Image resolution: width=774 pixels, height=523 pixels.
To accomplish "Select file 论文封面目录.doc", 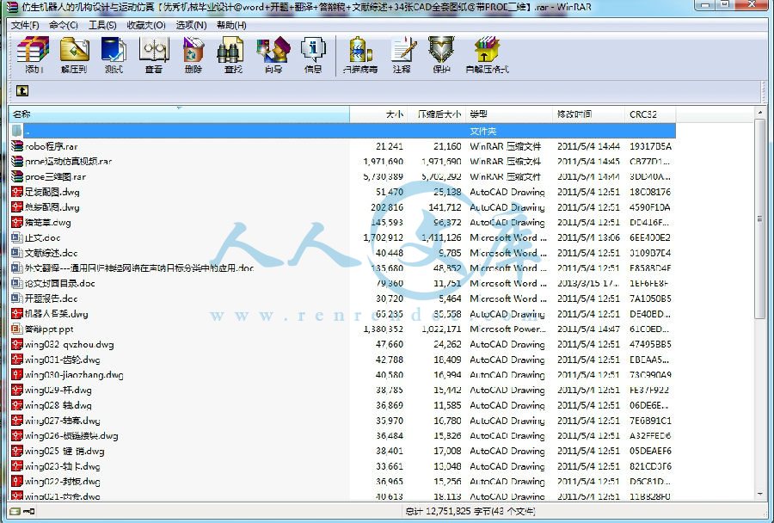I will point(59,283).
